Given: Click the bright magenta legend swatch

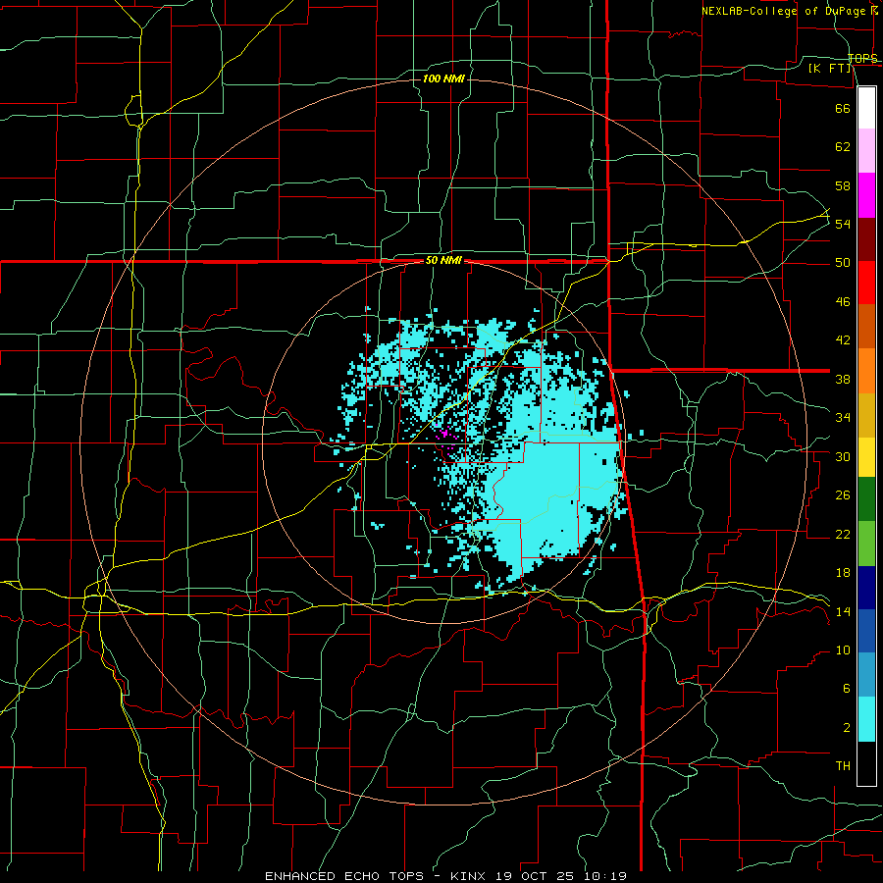Looking at the screenshot, I should point(866,195).
